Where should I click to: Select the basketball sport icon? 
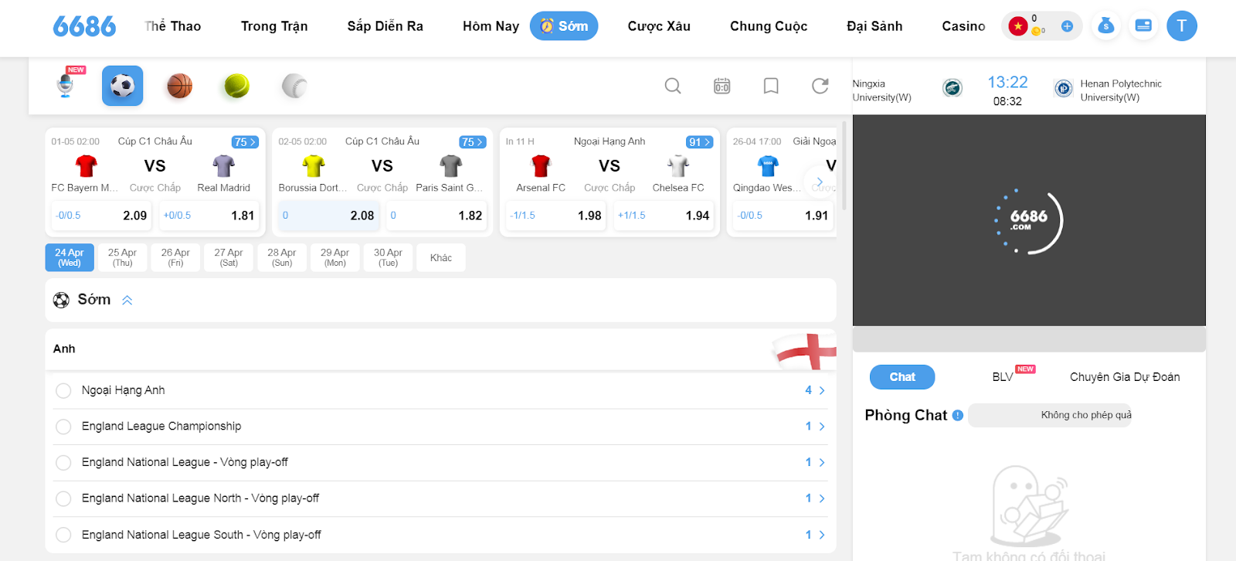[x=179, y=86]
